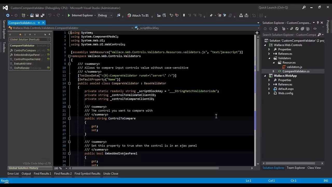Open the Wallace.Web.Controls.Validators.CompareValidator type dropdown
Viewport: 332px width, 187px height.
coord(132,28)
